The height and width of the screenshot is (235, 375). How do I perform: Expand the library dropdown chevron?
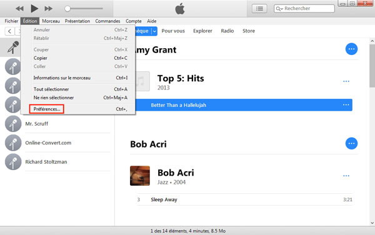coord(154,31)
